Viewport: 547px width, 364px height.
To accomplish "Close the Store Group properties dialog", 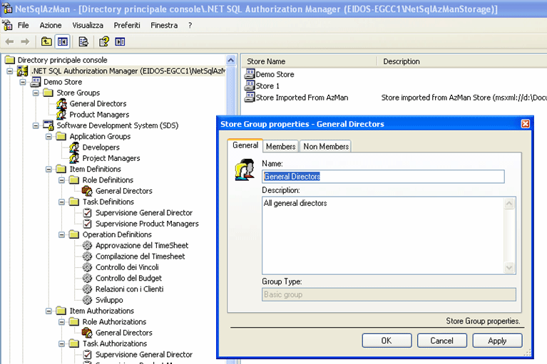I will (526, 124).
